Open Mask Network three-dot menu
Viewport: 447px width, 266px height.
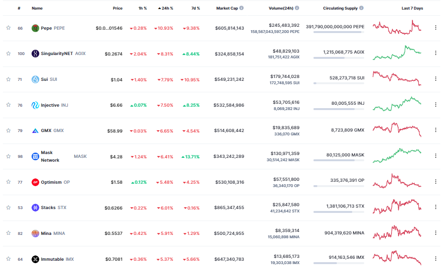(x=436, y=155)
